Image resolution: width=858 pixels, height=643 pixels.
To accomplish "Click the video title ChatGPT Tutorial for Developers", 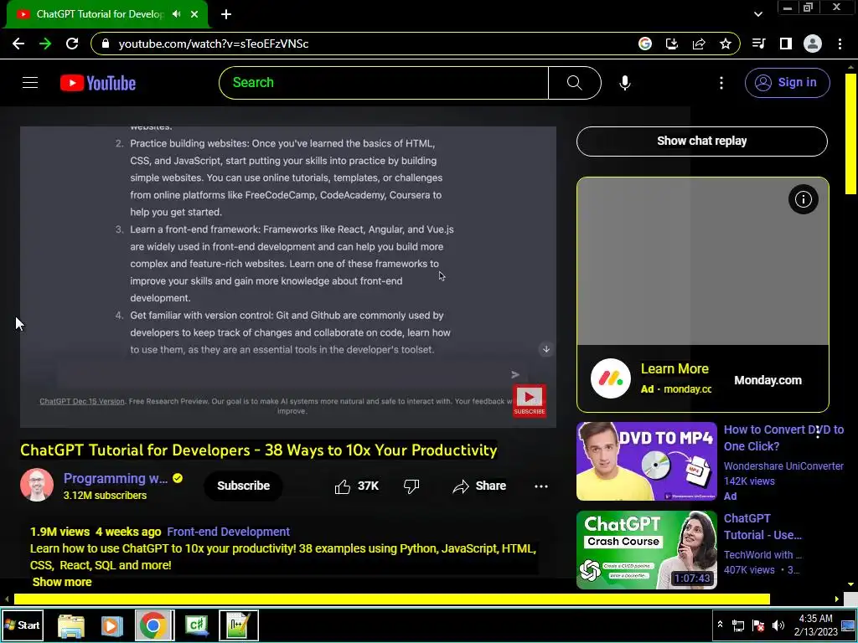I will (258, 450).
